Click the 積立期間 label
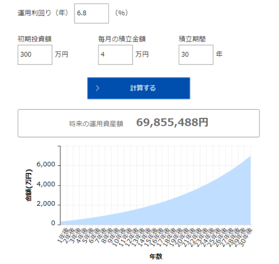279x264 pixels. click(x=192, y=39)
